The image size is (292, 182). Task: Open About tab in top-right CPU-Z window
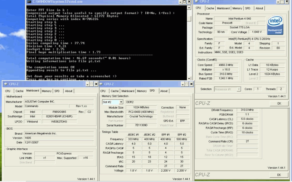pyautogui.click(x=259, y=8)
